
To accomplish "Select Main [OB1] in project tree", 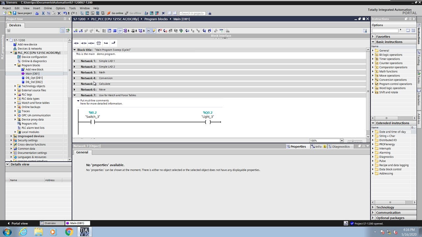I will pos(32,74).
